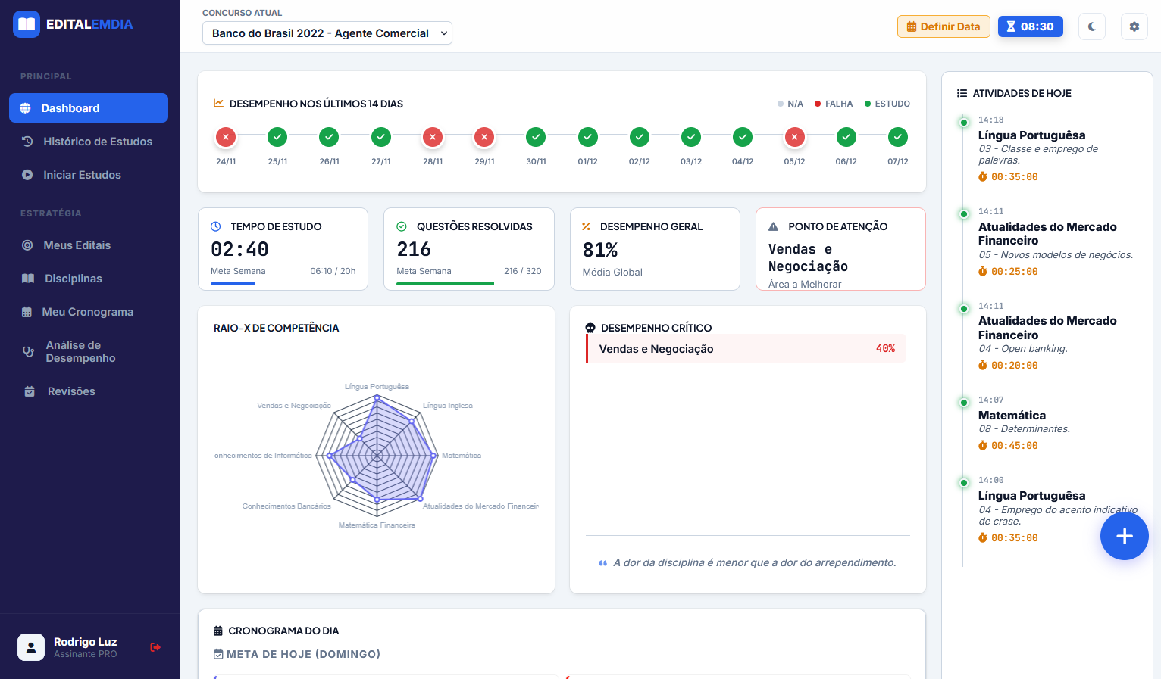Click the Definir Data button
The height and width of the screenshot is (679, 1161).
click(x=944, y=26)
